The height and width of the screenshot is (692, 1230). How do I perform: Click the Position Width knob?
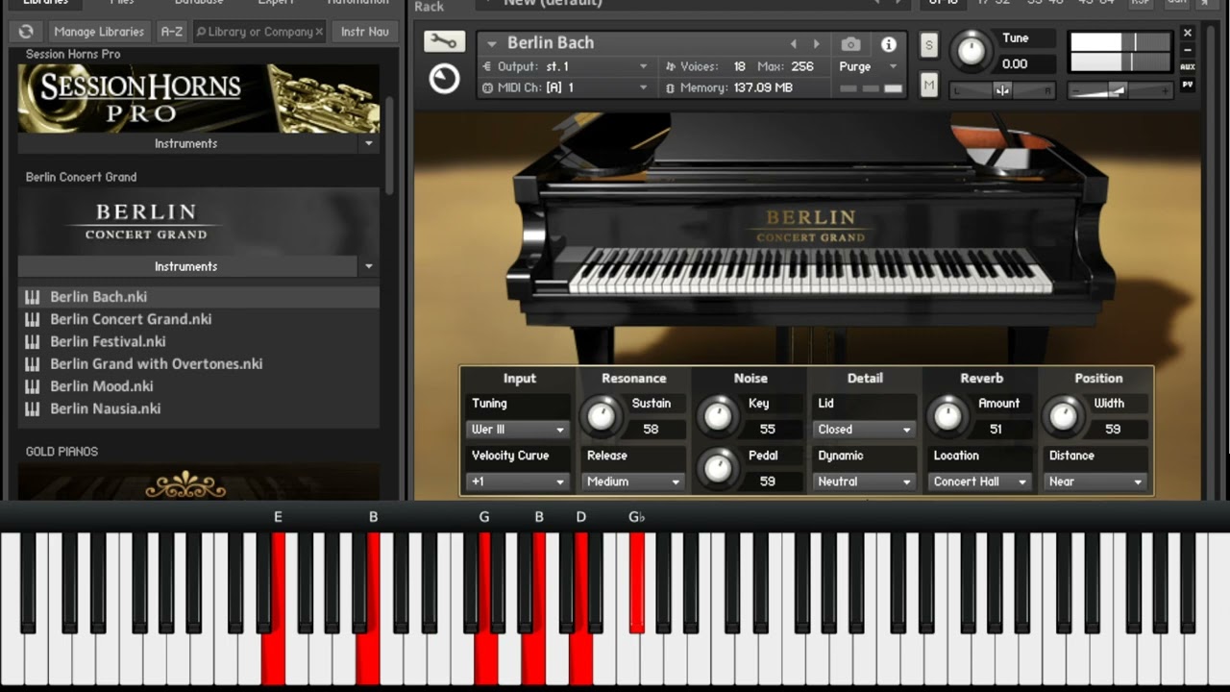[1063, 415]
